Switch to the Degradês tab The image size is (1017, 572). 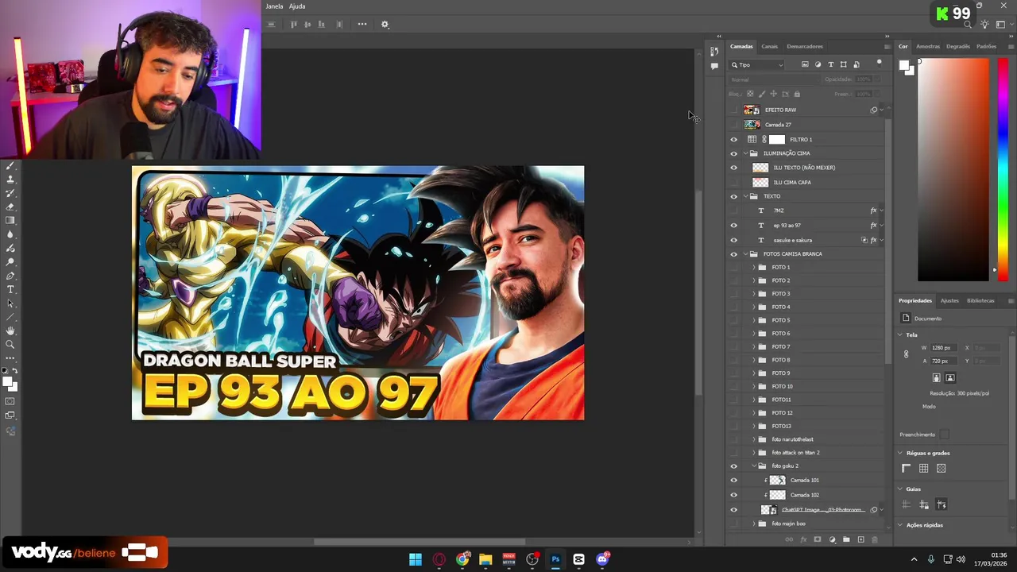pos(958,46)
